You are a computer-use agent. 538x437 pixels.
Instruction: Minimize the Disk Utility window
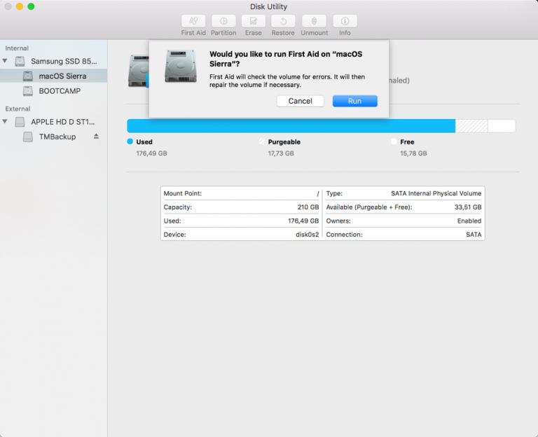(x=20, y=6)
